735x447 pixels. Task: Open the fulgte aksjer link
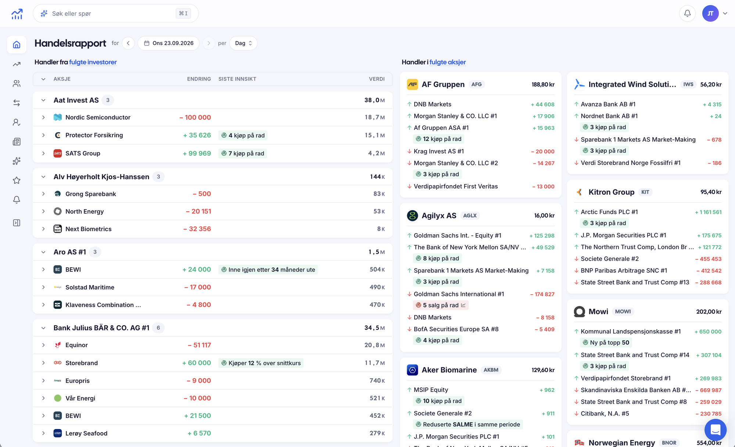[448, 62]
